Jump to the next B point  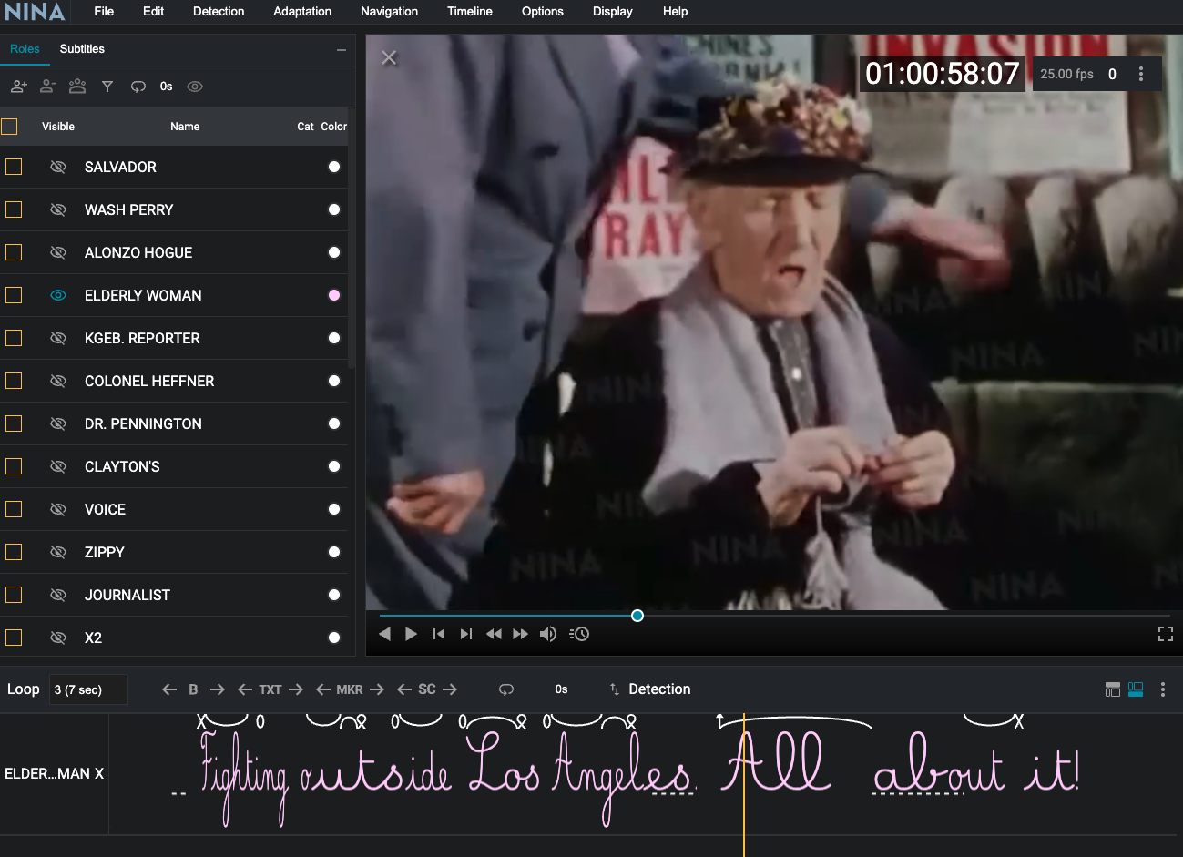pyautogui.click(x=217, y=689)
